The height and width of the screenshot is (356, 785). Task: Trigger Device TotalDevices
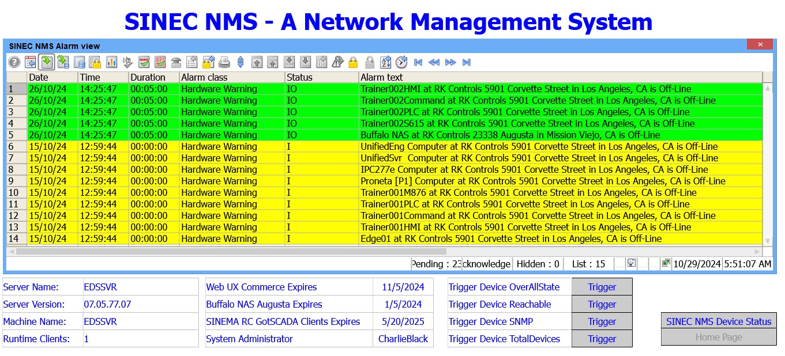[602, 339]
